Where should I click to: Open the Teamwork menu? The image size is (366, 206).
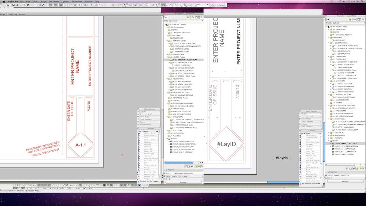(77, 1)
